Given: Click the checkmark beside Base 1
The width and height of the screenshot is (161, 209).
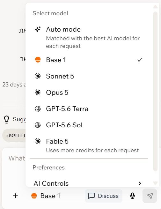Looking at the screenshot, I should pos(140,60).
